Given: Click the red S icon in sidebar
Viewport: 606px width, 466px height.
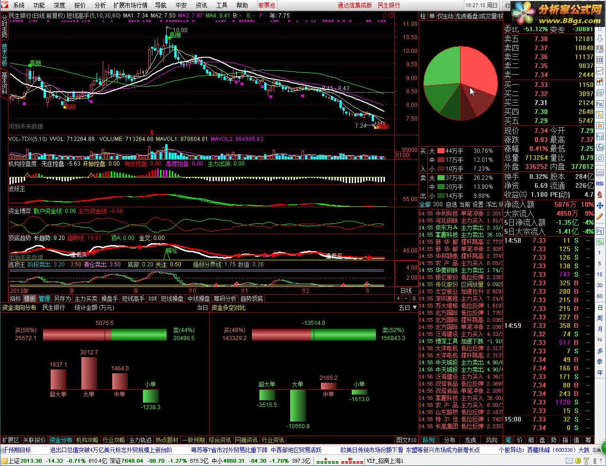Looking at the screenshot, I should (x=600, y=193).
